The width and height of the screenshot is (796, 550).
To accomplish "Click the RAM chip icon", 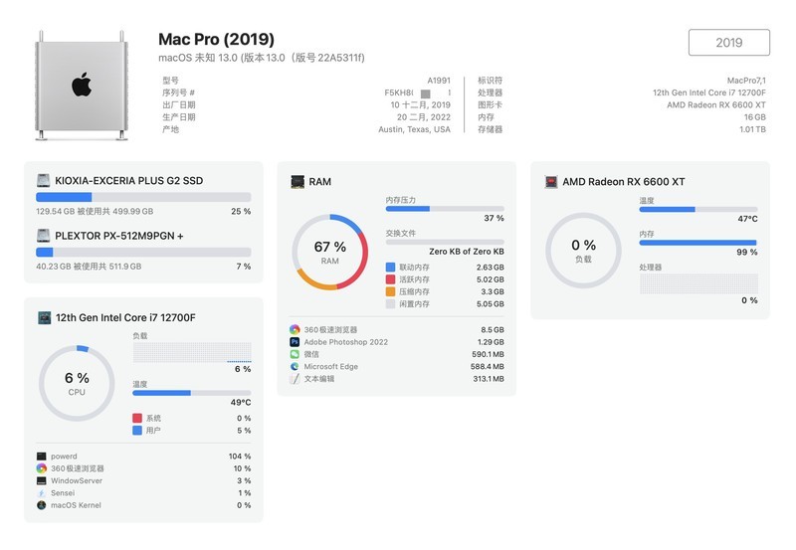I will point(297,182).
